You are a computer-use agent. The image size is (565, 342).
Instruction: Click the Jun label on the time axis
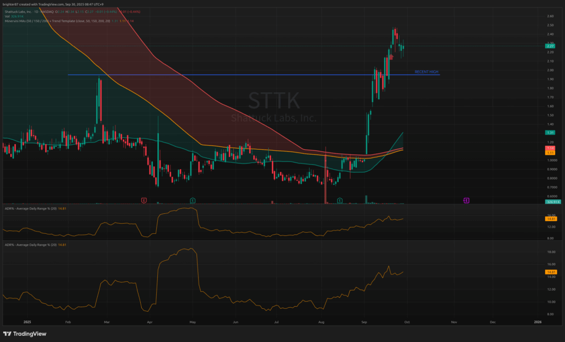click(x=236, y=322)
